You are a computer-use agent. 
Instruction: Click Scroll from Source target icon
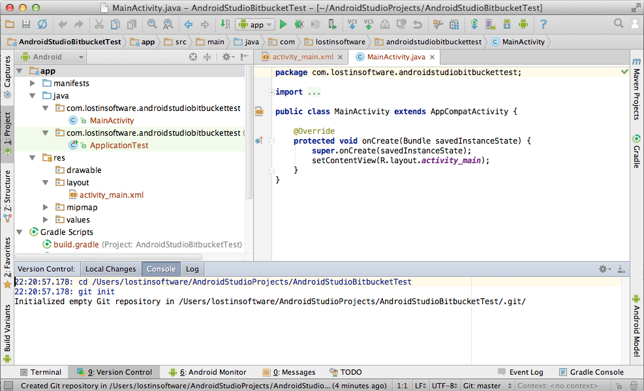click(x=193, y=57)
